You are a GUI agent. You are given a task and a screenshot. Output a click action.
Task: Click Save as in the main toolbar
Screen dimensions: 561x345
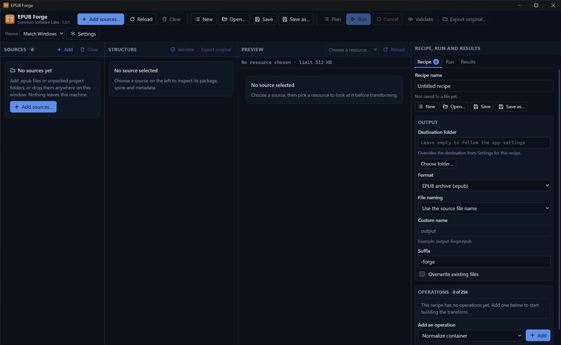296,19
